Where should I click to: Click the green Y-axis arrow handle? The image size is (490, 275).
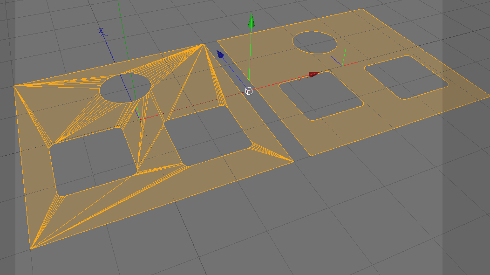click(x=251, y=21)
